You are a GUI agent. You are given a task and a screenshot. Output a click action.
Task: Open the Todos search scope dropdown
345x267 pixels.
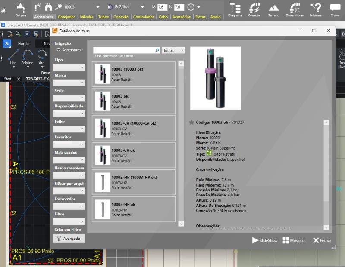(173, 50)
